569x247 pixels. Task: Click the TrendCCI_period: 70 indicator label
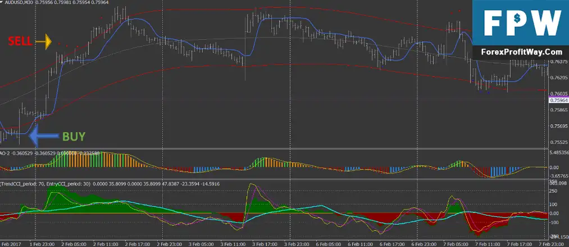[22, 184]
